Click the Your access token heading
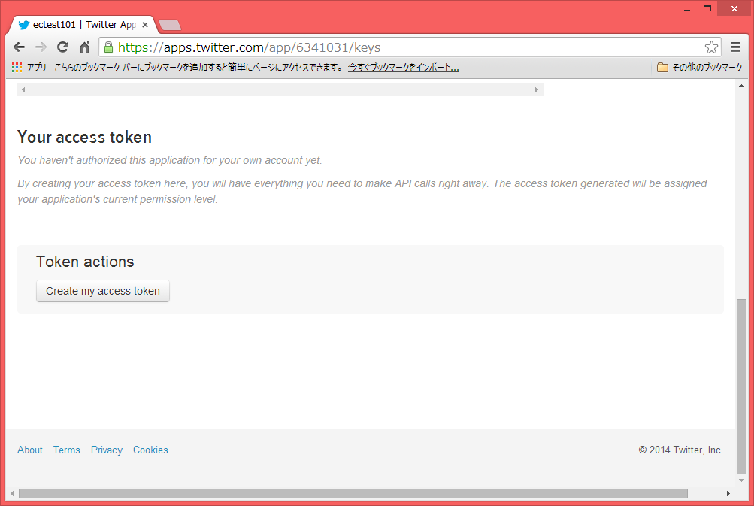The height and width of the screenshot is (506, 754). point(85,137)
